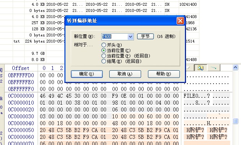Open help via 帮助(H) button
Screen dimensions: 241x145
[164, 74]
